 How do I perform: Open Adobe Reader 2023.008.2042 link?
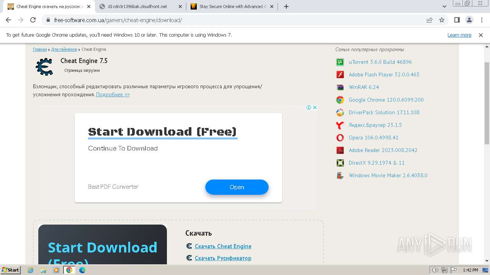(383, 150)
